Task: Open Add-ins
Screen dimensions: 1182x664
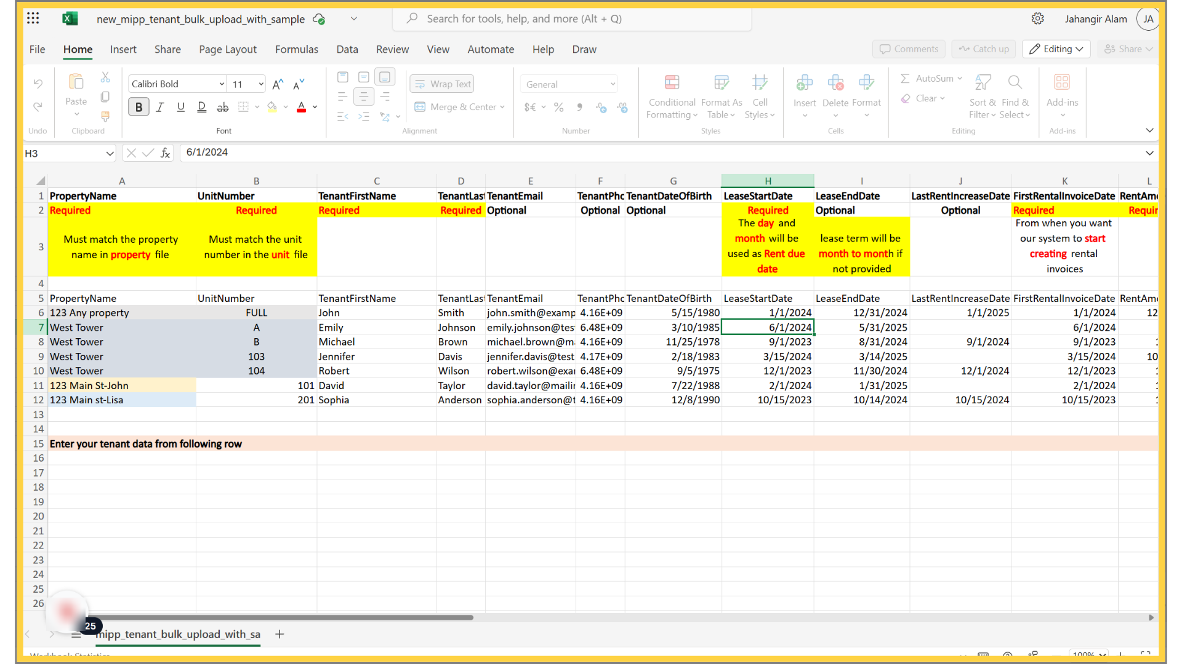Action: (1062, 96)
